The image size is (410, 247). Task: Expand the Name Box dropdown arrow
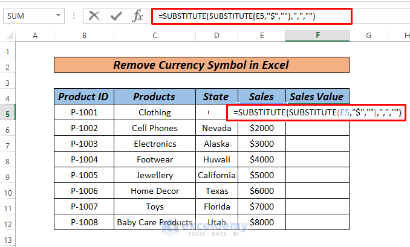pyautogui.click(x=58, y=16)
